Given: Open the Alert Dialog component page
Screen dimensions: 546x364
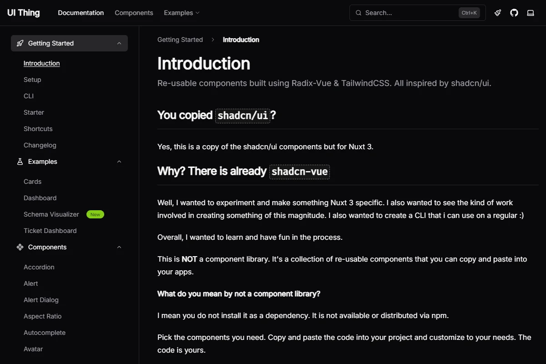Looking at the screenshot, I should [41, 300].
